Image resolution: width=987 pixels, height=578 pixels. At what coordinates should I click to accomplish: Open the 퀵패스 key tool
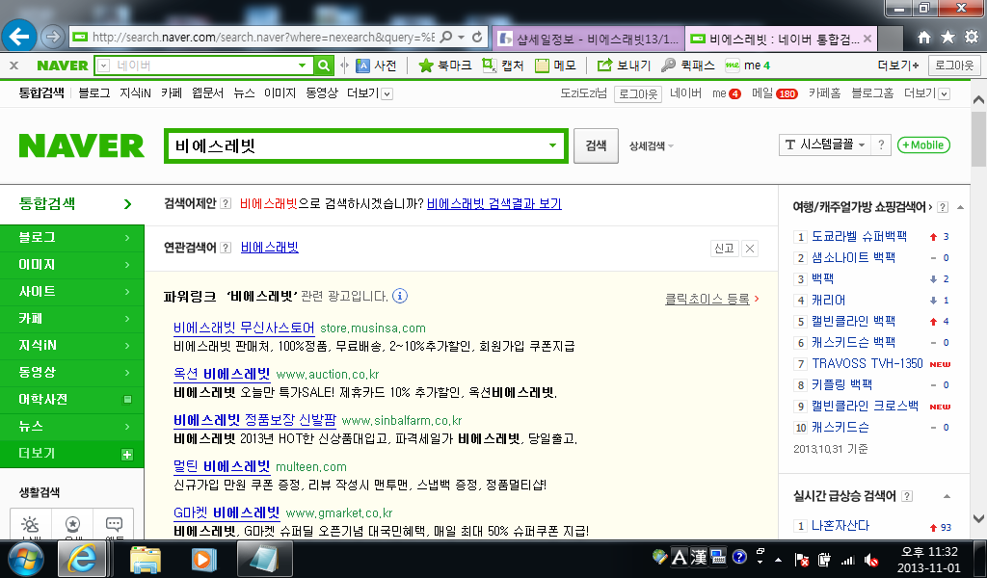pyautogui.click(x=688, y=66)
